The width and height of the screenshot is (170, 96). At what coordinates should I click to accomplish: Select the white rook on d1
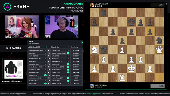pos(122,78)
